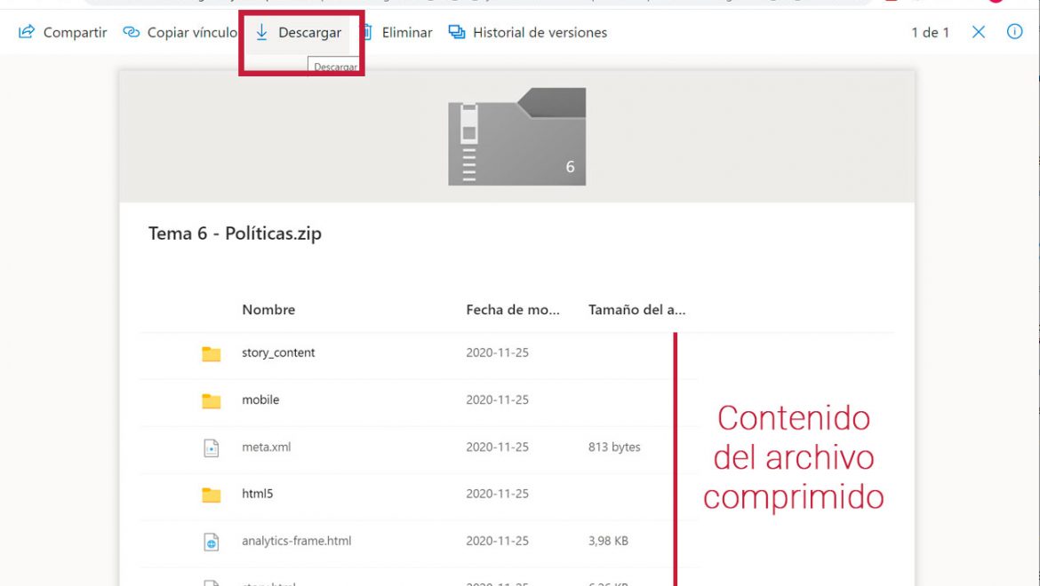The width and height of the screenshot is (1040, 586).
Task: Click the Compartir label
Action: coord(75,32)
